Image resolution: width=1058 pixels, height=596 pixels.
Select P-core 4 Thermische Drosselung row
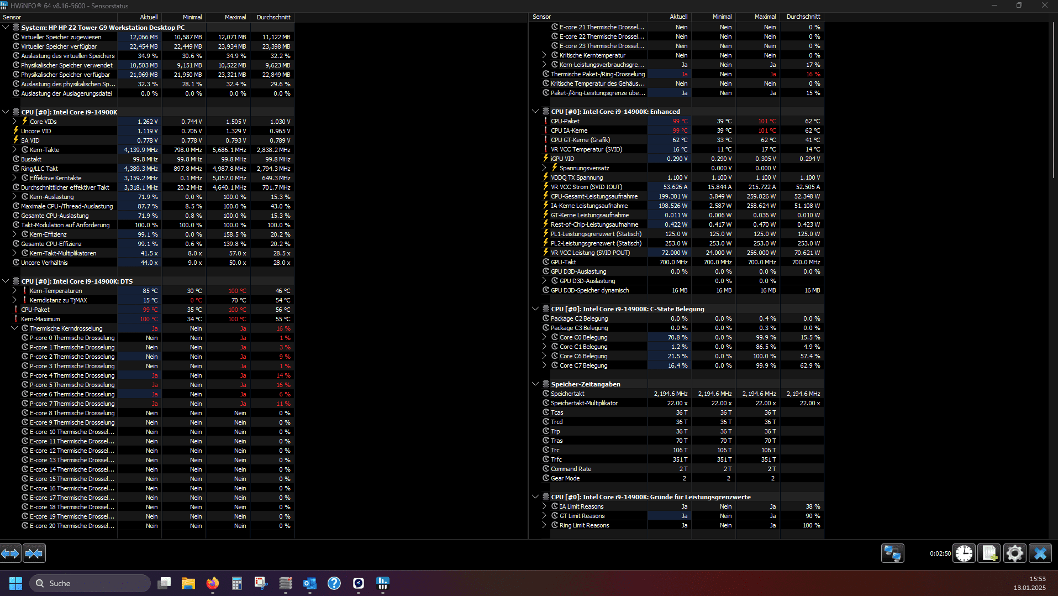(147, 375)
